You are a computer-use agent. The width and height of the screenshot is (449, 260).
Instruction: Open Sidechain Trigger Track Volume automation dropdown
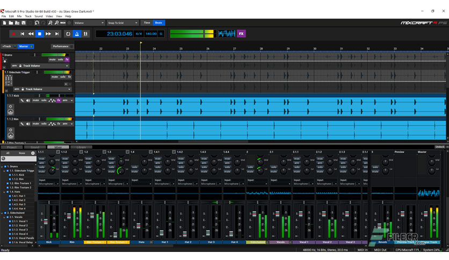coord(47,89)
